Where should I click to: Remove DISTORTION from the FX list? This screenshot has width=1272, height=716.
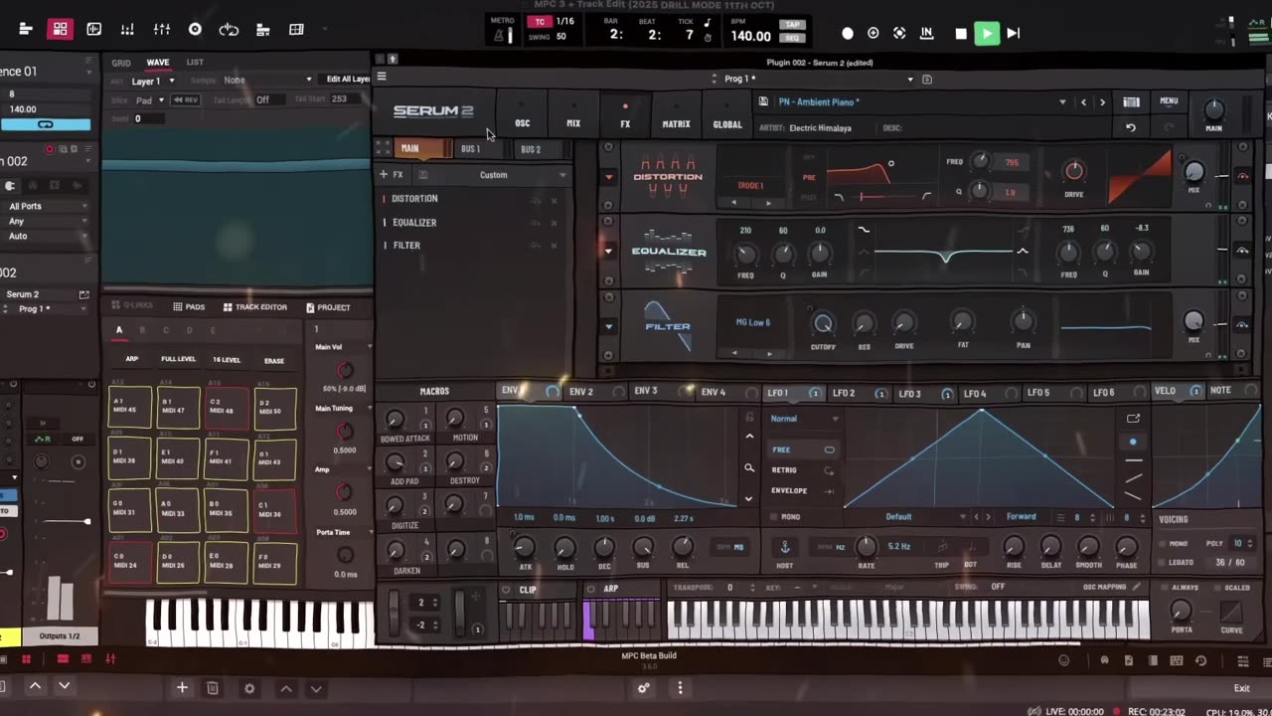point(555,200)
